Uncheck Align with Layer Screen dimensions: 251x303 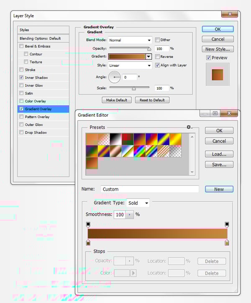(157, 65)
